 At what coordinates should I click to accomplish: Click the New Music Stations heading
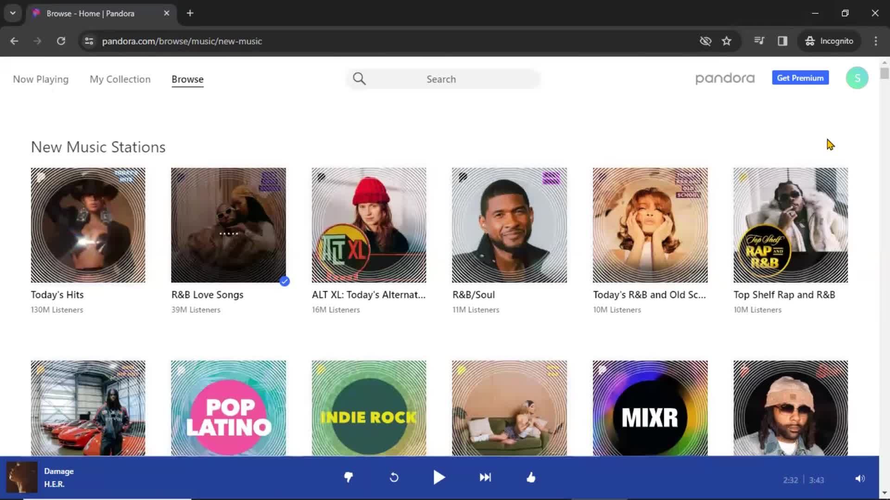coord(98,147)
